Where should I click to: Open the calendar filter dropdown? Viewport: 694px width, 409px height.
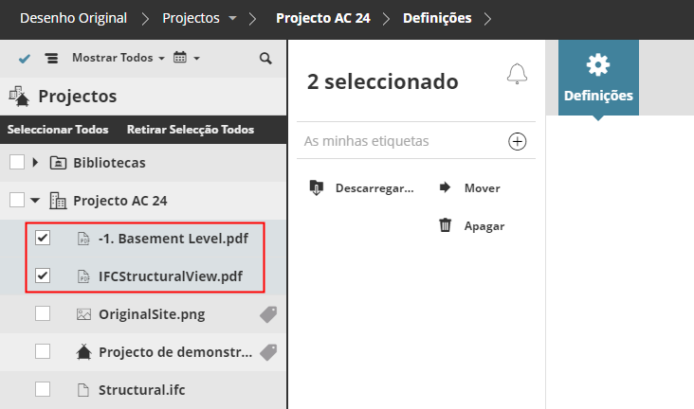coord(186,59)
